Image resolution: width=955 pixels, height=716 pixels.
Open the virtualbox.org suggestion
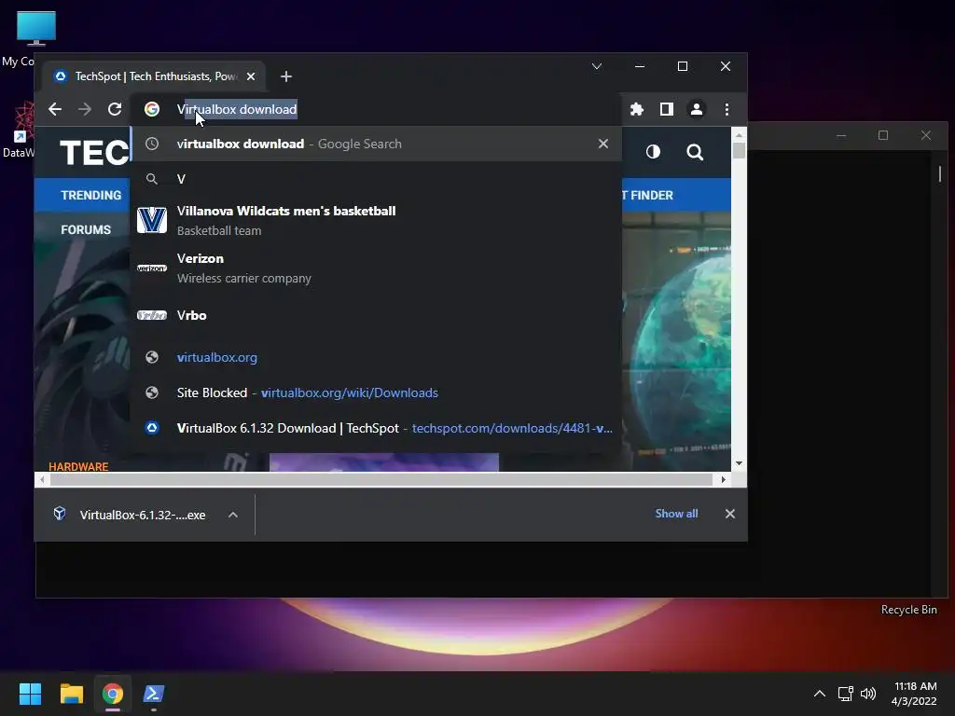(376, 357)
